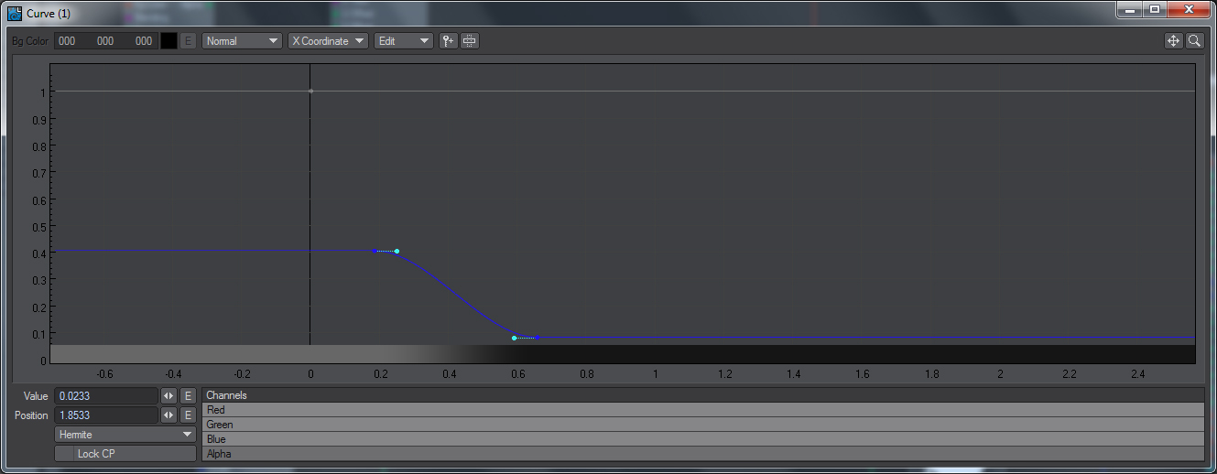Screen dimensions: 1217x474
Task: Open the Normal mode dropdown
Action: (x=242, y=41)
